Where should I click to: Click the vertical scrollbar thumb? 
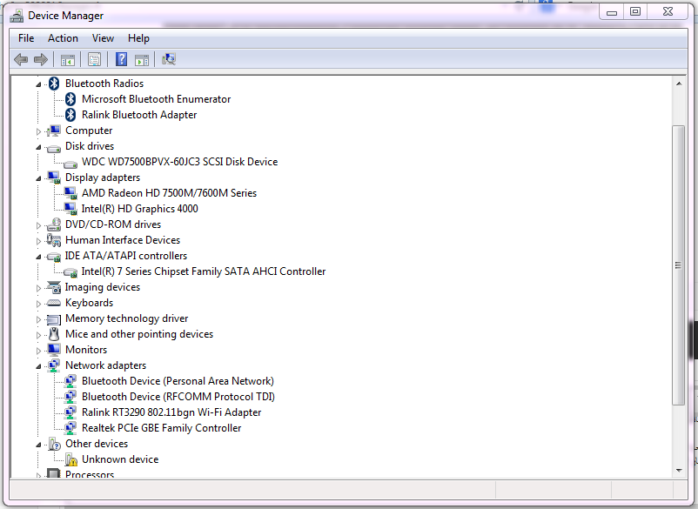tap(678, 265)
